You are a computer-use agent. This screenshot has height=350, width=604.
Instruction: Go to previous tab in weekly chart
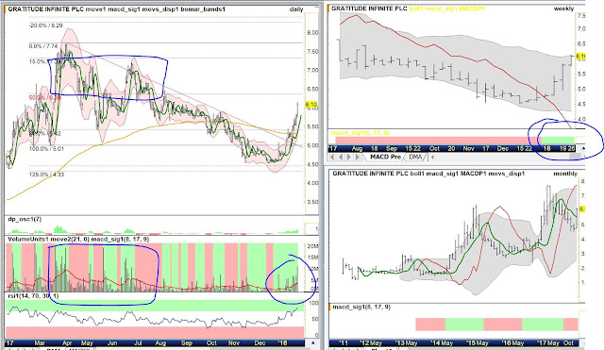point(341,158)
